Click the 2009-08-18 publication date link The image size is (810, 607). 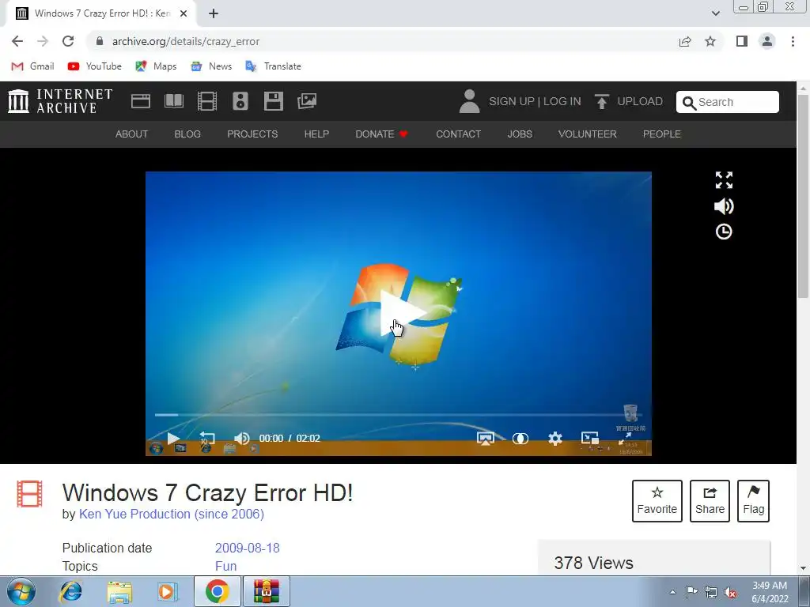[x=247, y=548]
